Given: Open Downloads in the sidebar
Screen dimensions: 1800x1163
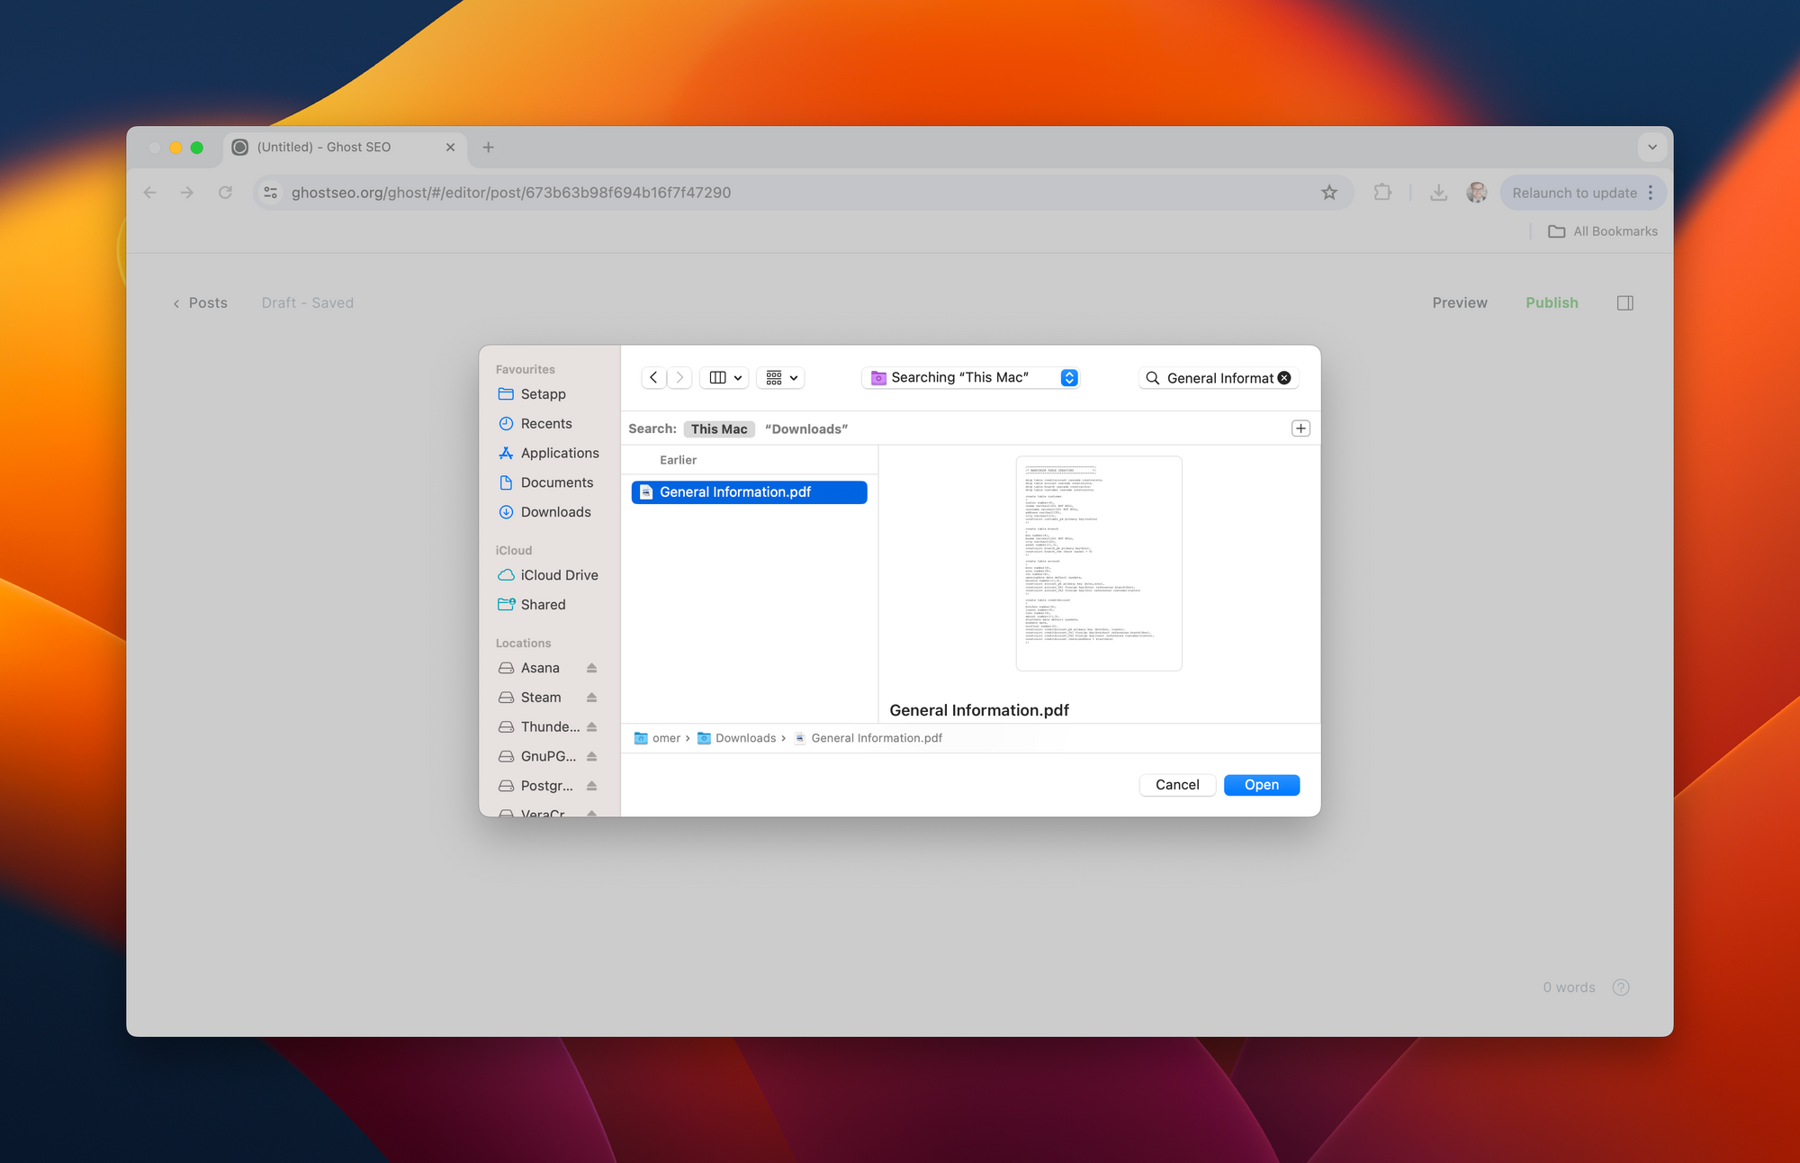Looking at the screenshot, I should pos(555,512).
